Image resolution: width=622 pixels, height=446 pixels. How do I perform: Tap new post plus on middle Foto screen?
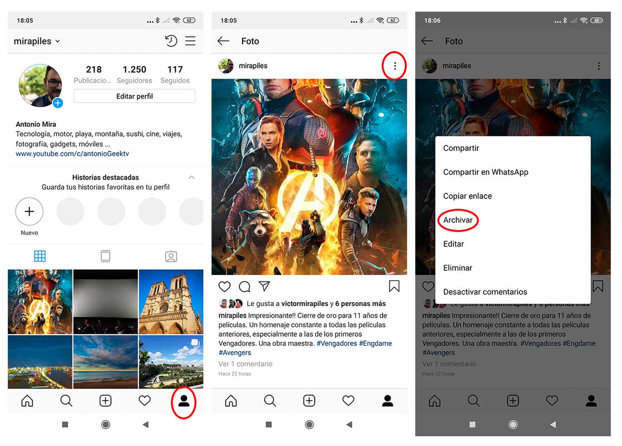[x=309, y=400]
